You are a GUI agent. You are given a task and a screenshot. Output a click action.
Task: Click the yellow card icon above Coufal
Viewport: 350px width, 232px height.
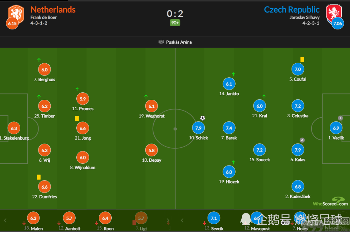click(x=302, y=59)
